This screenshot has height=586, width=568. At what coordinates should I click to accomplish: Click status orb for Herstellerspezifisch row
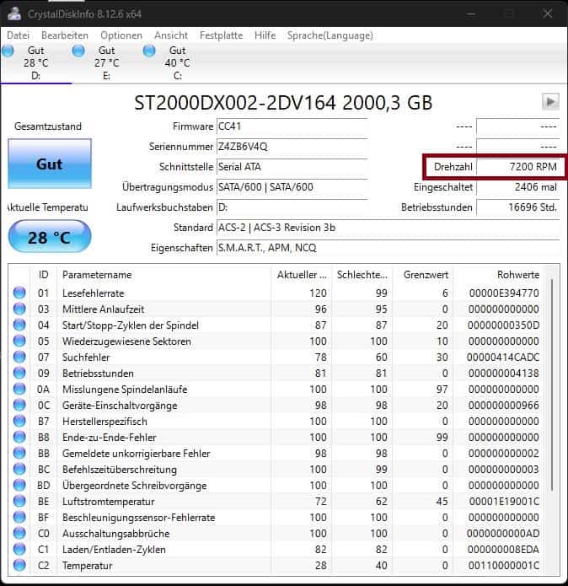pyautogui.click(x=19, y=421)
